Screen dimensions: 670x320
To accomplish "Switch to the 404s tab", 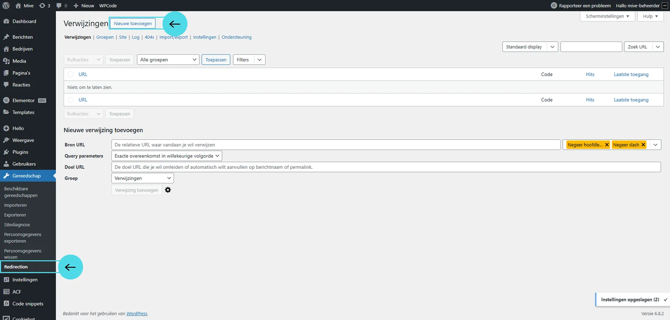I will [x=149, y=37].
